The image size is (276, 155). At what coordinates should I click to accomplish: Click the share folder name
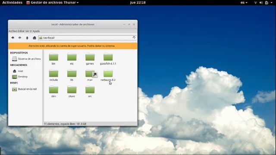click(x=72, y=96)
